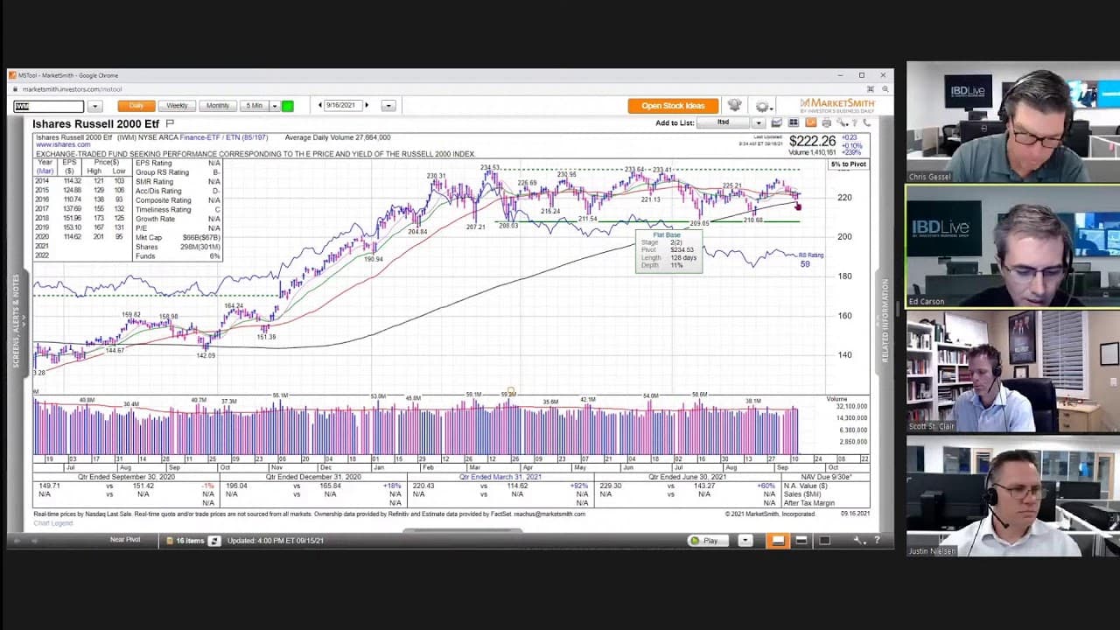Select Ed Carson's video thumbnail

1013,247
